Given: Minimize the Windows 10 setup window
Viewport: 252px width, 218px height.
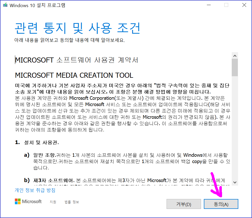Looking at the screenshot, I should [209, 5].
